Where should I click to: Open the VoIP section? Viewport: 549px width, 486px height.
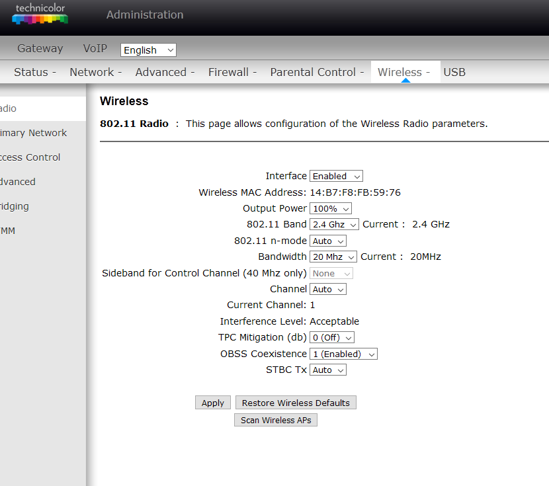click(x=95, y=48)
